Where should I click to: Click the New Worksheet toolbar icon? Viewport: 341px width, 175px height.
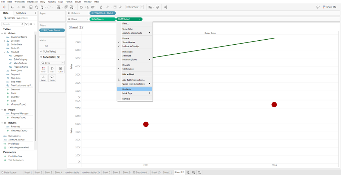[x=59, y=7]
